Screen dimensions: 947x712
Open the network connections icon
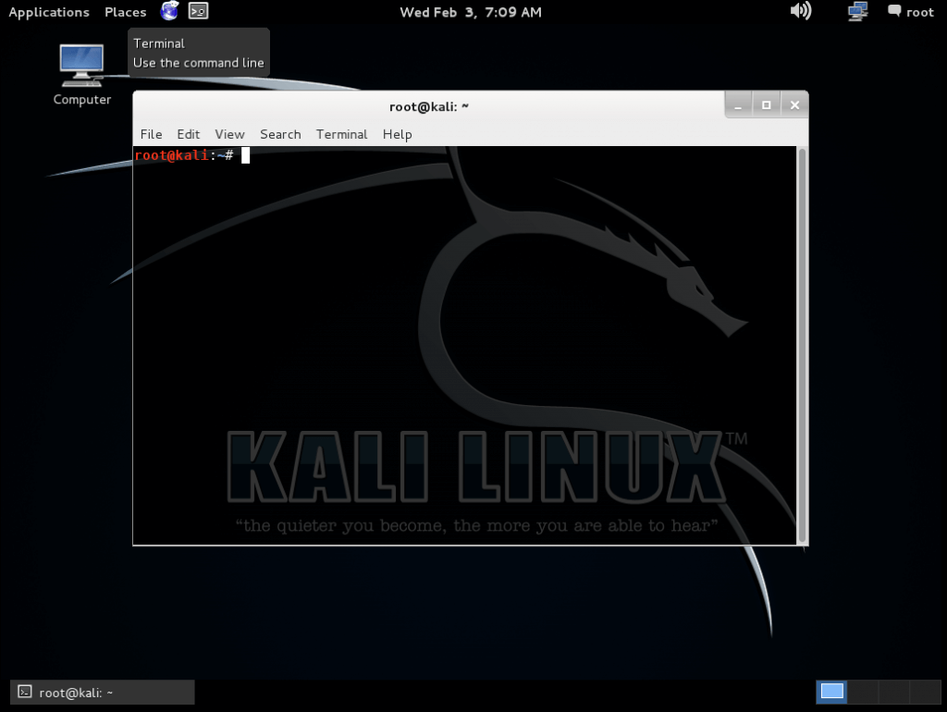point(857,11)
